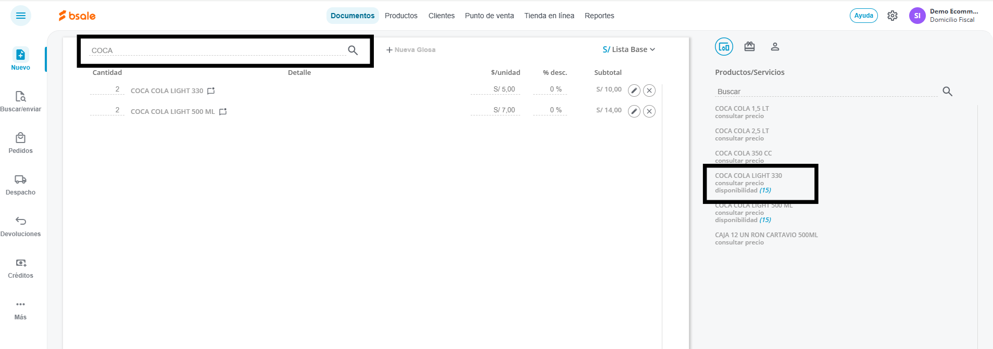Remove the COCA COLA LIGHT 500 ML line
The width and height of the screenshot is (993, 349).
(649, 111)
